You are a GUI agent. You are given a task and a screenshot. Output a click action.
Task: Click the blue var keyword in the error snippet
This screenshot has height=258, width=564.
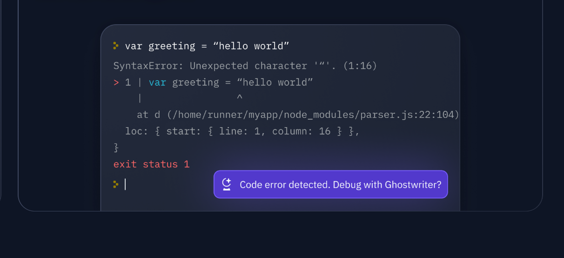point(158,82)
